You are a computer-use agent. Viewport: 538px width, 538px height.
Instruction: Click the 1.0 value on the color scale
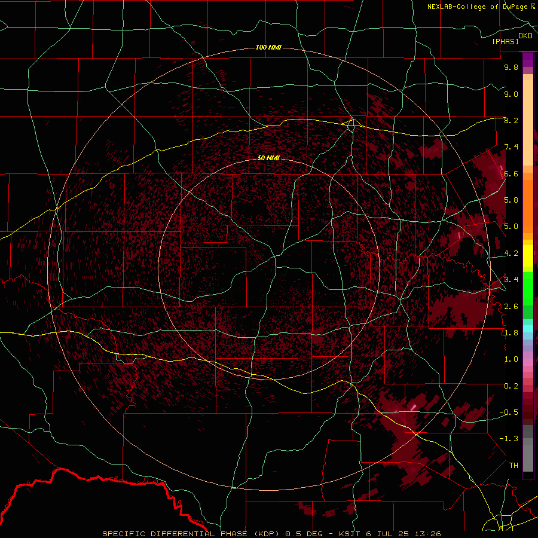pos(511,359)
